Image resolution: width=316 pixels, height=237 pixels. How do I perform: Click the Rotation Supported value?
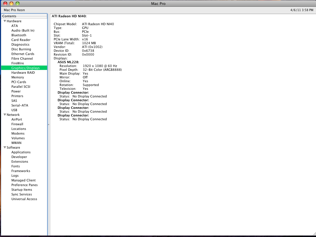coord(91,85)
